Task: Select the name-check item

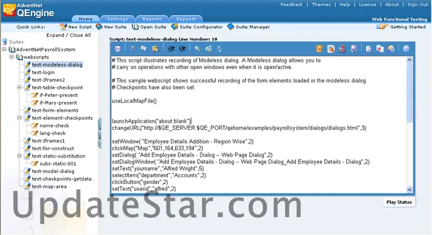Action: click(54, 125)
